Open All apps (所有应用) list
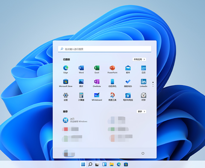Screen dimensions: 205x168 click(x=139, y=59)
